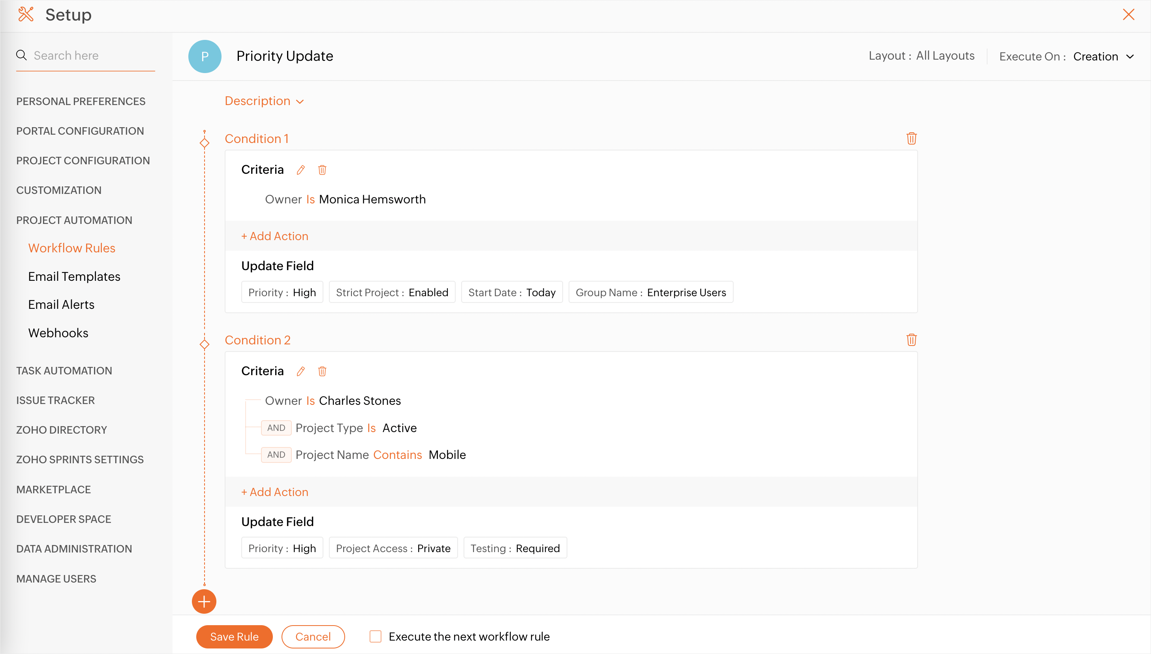The image size is (1151, 654).
Task: Remove Condition 2 criteria using trash icon
Action: [322, 372]
